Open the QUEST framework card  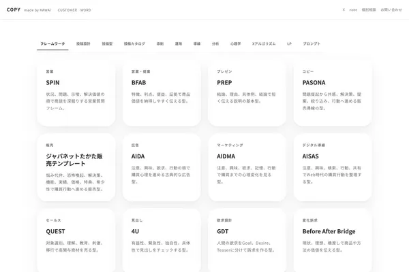tap(76, 240)
